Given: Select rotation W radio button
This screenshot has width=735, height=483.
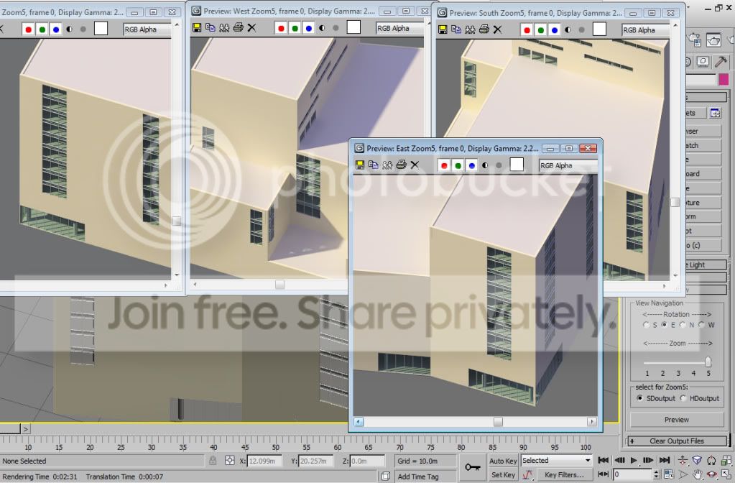Looking at the screenshot, I should click(x=702, y=324).
